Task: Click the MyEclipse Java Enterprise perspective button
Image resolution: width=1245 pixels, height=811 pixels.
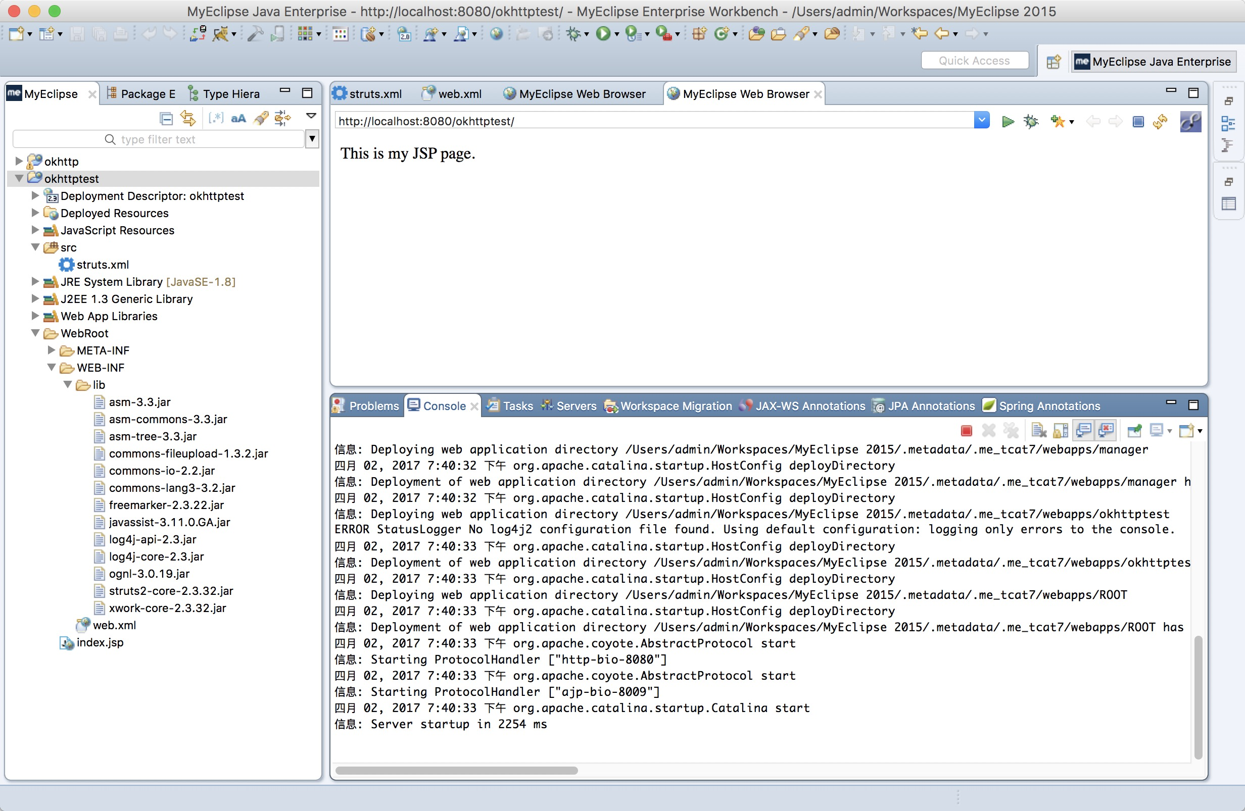Action: [x=1154, y=62]
